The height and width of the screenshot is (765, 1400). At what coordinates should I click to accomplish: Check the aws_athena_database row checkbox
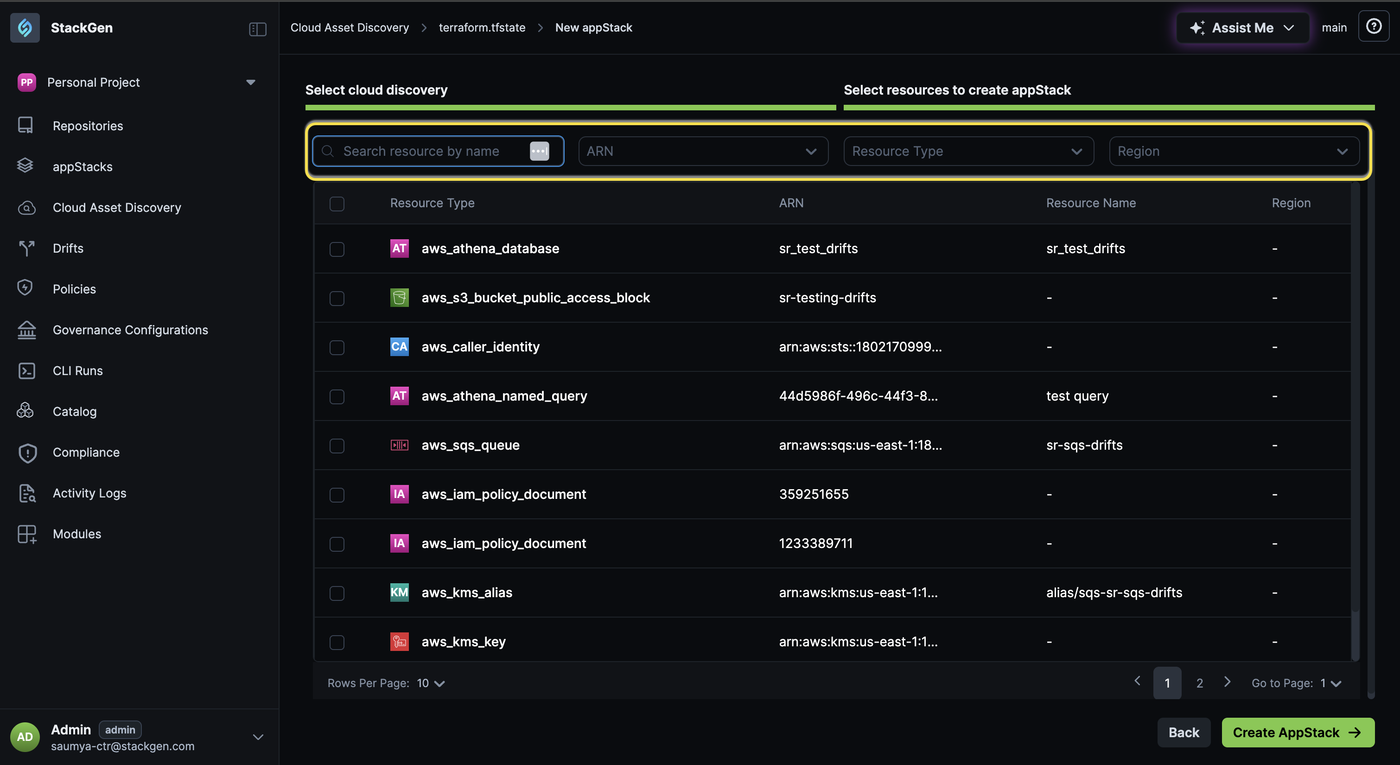coord(337,249)
